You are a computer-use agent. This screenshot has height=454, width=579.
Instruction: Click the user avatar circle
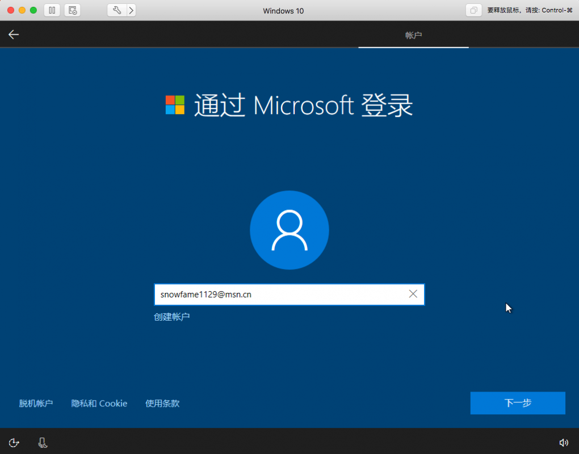(x=289, y=230)
